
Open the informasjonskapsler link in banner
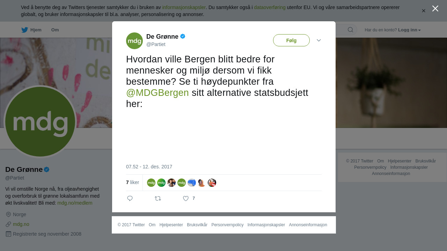[184, 7]
